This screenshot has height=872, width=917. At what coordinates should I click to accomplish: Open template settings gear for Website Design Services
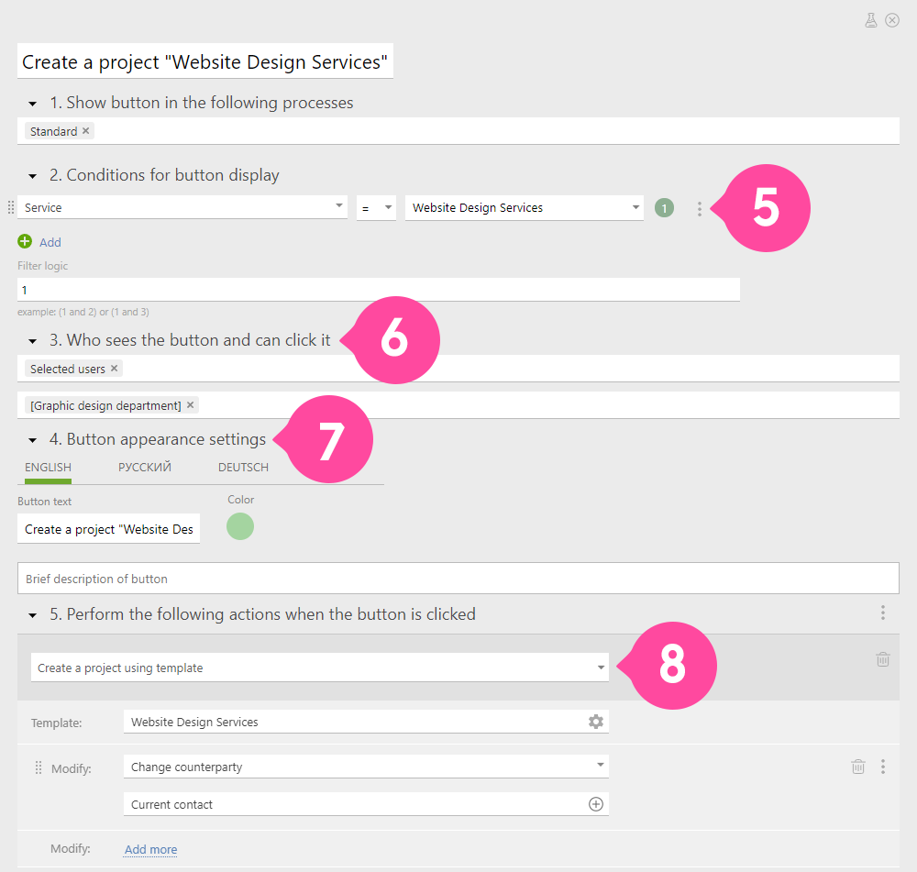pos(595,721)
